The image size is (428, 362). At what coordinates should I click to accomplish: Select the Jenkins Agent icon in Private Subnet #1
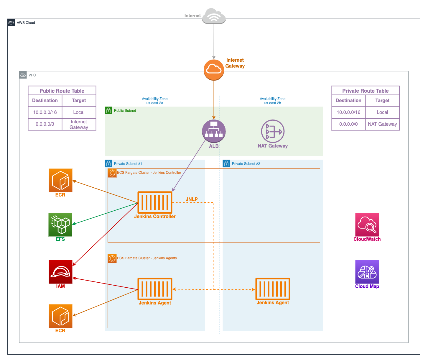(155, 289)
